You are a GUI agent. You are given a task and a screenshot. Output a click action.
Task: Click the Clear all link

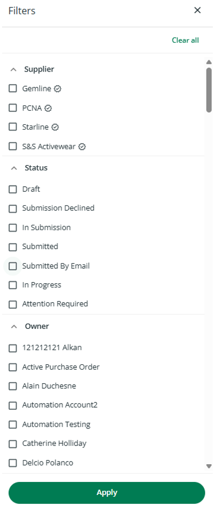coord(185,40)
